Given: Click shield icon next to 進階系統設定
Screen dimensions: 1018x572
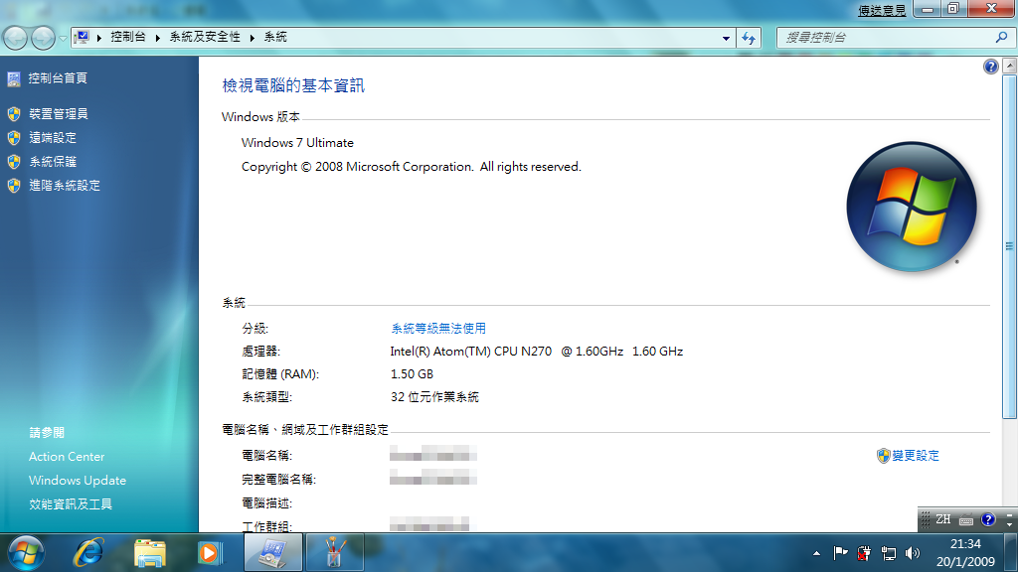Looking at the screenshot, I should tap(14, 186).
